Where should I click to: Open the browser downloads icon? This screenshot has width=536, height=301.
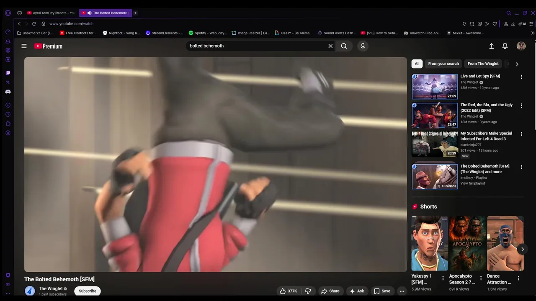513,24
